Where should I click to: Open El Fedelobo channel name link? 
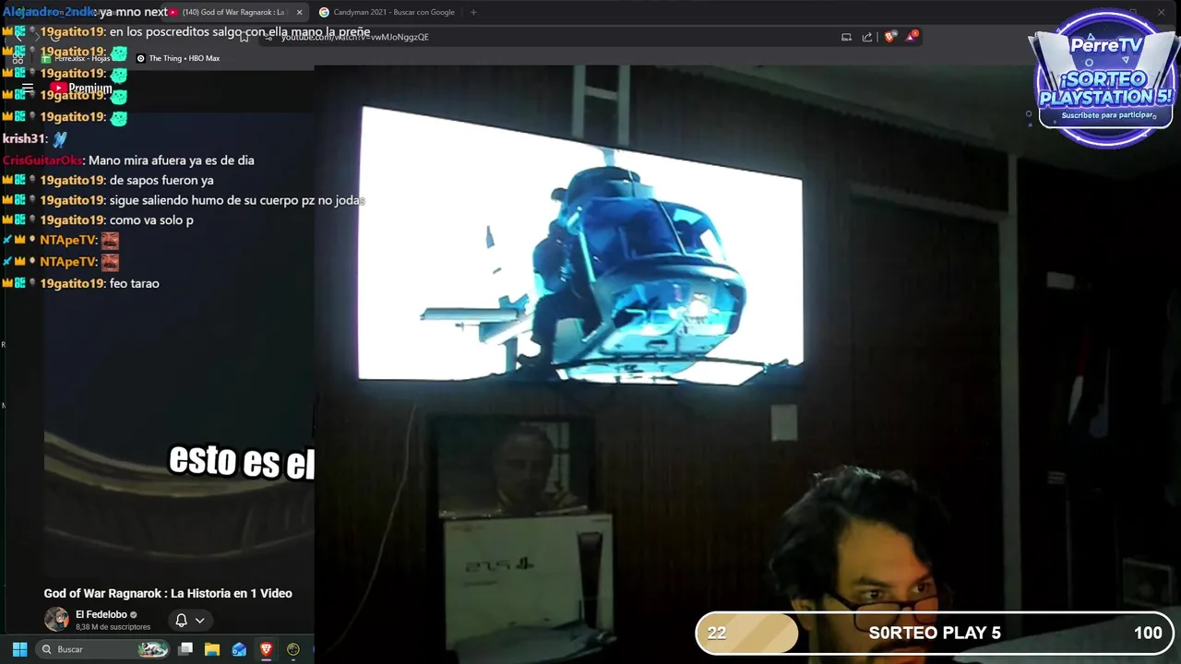point(101,614)
